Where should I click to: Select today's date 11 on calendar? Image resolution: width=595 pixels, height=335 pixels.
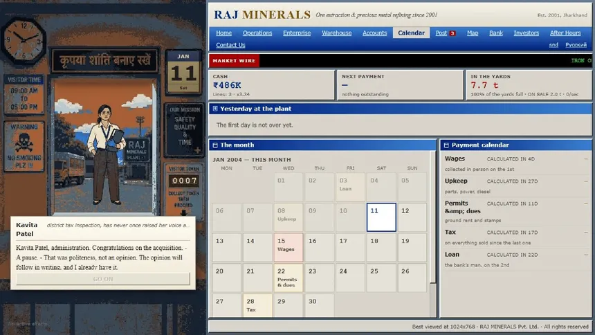381,217
